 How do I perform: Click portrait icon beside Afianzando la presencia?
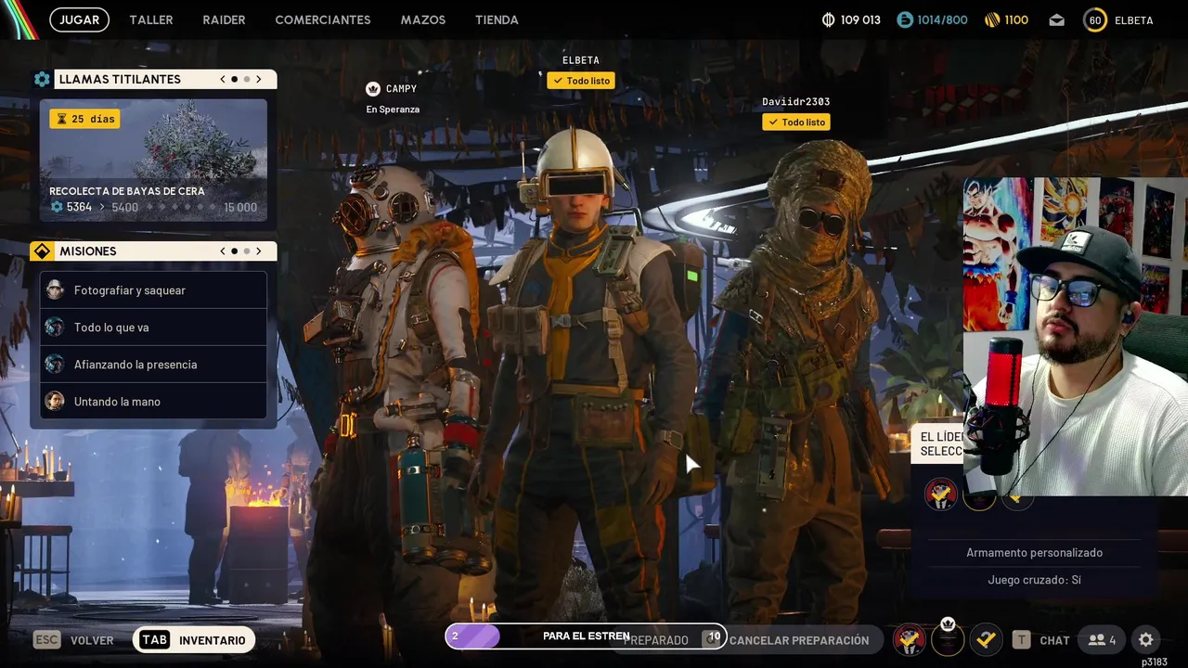[x=55, y=365]
